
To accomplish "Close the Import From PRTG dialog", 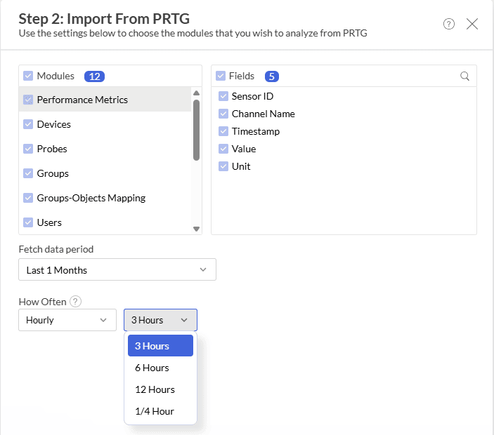I will click(x=472, y=24).
